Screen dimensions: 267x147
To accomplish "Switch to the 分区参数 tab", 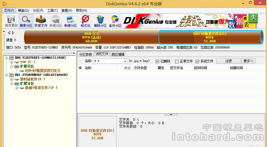I will pyautogui.click(x=86, y=54).
